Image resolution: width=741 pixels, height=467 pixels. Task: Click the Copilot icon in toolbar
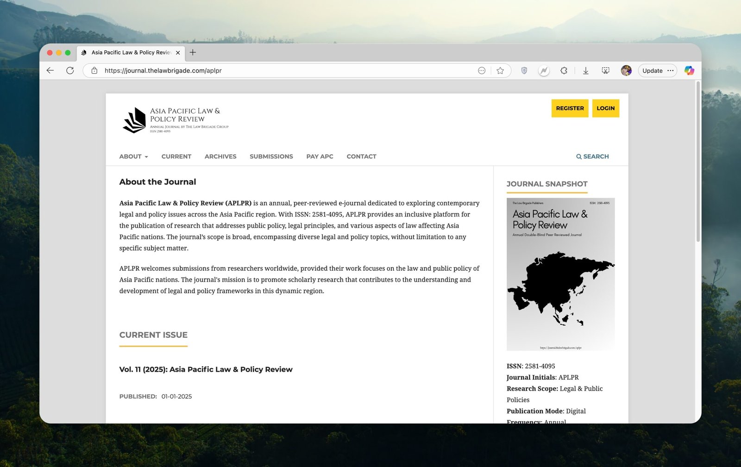689,70
